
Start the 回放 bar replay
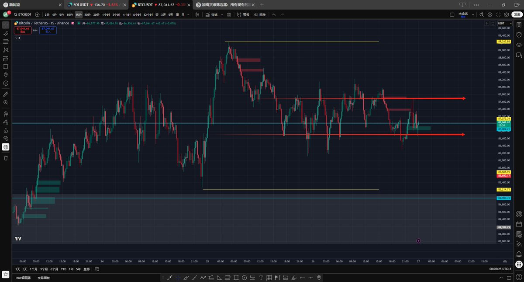[260, 14]
